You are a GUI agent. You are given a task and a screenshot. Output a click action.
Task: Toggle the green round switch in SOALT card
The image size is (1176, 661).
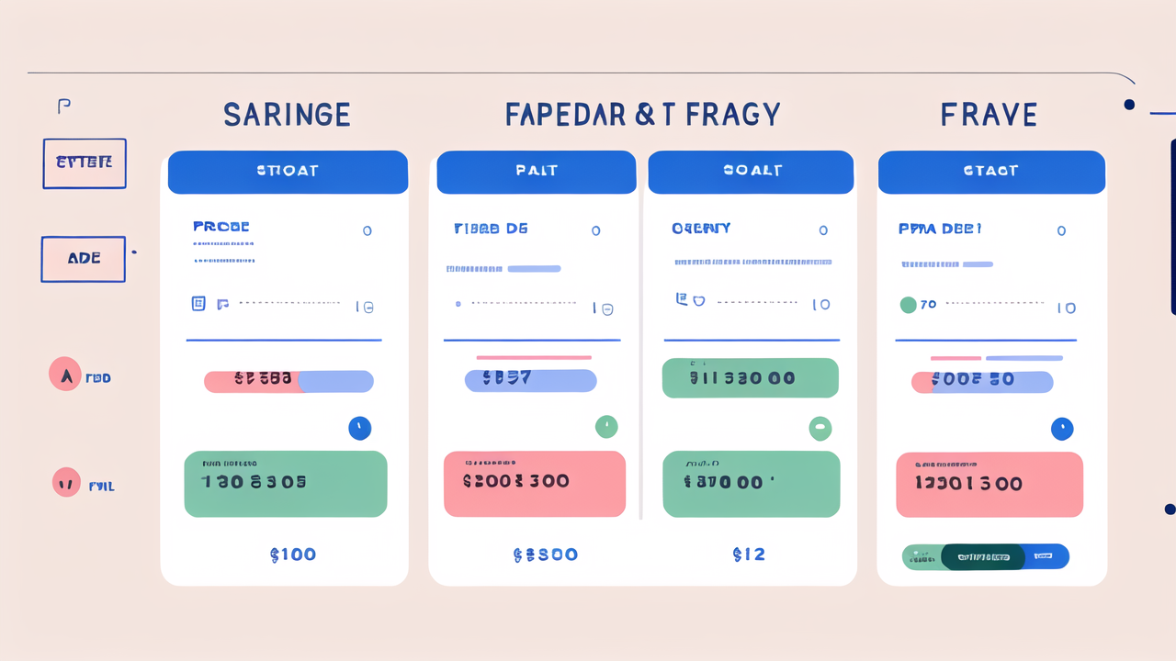[x=820, y=428]
